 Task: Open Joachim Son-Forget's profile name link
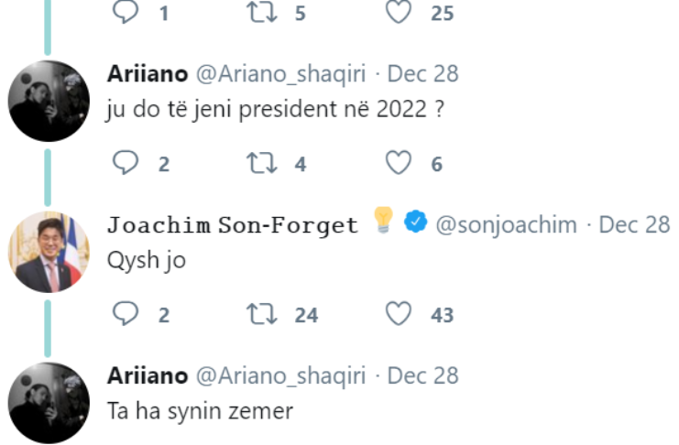(x=232, y=225)
